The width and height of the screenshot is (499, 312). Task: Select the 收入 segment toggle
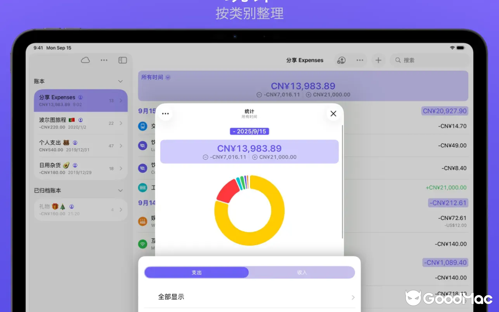click(x=302, y=272)
